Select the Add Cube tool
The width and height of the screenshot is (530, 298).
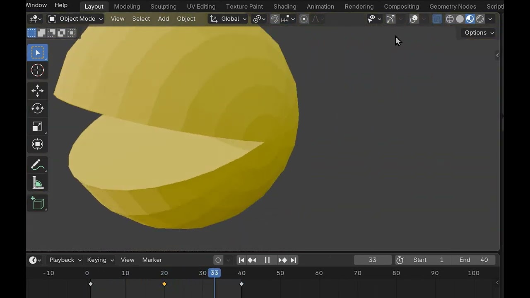point(38,203)
